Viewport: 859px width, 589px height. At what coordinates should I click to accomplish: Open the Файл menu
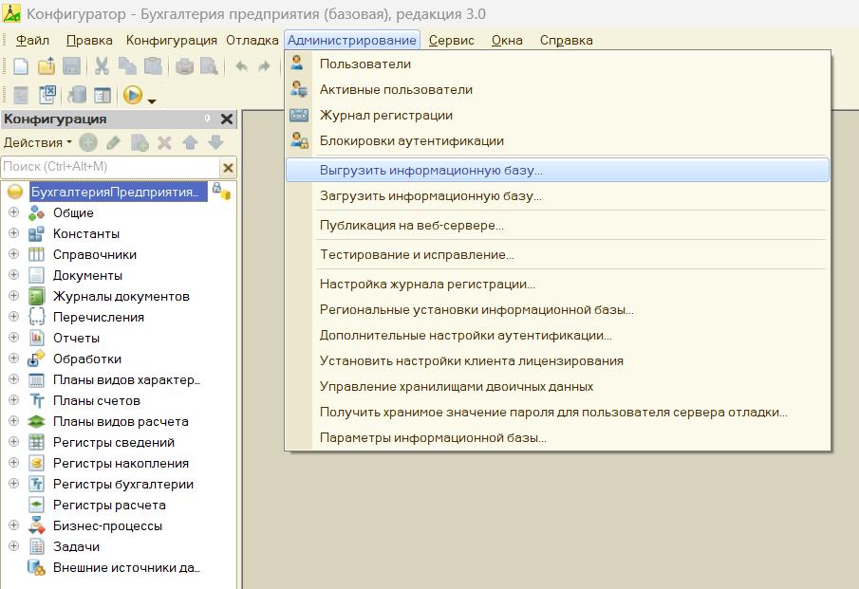32,41
